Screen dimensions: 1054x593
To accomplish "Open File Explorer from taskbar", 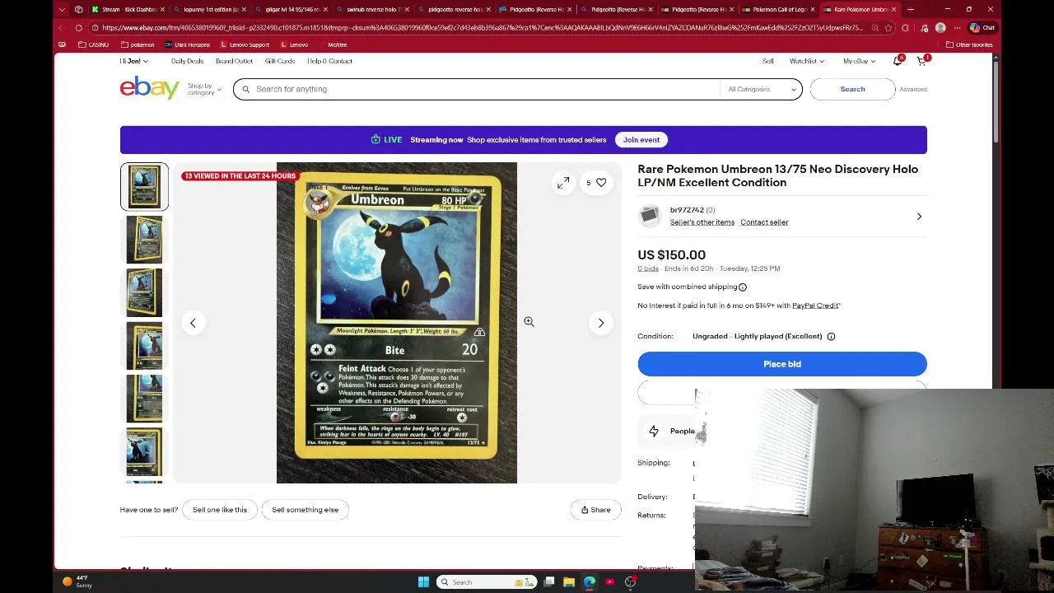I will pos(569,582).
